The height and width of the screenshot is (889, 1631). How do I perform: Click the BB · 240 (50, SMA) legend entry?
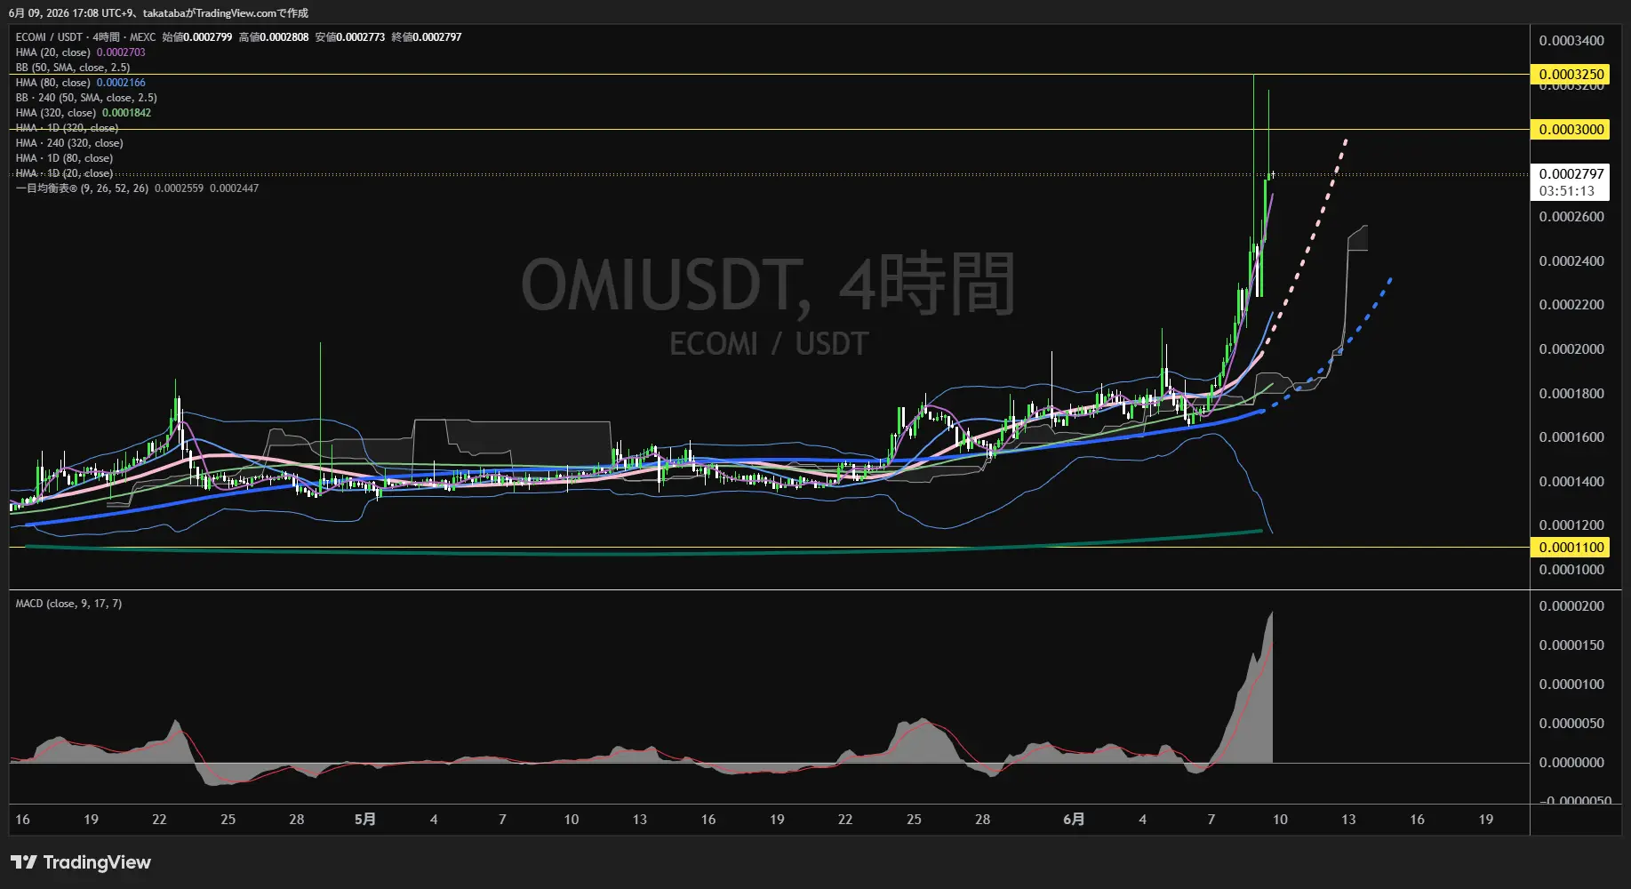(86, 98)
